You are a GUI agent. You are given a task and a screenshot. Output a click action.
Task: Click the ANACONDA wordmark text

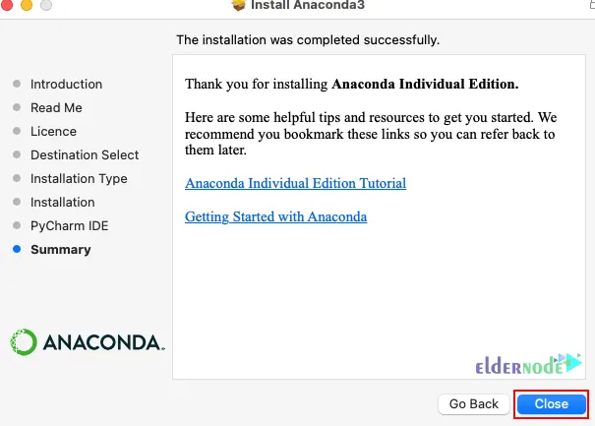(x=104, y=342)
